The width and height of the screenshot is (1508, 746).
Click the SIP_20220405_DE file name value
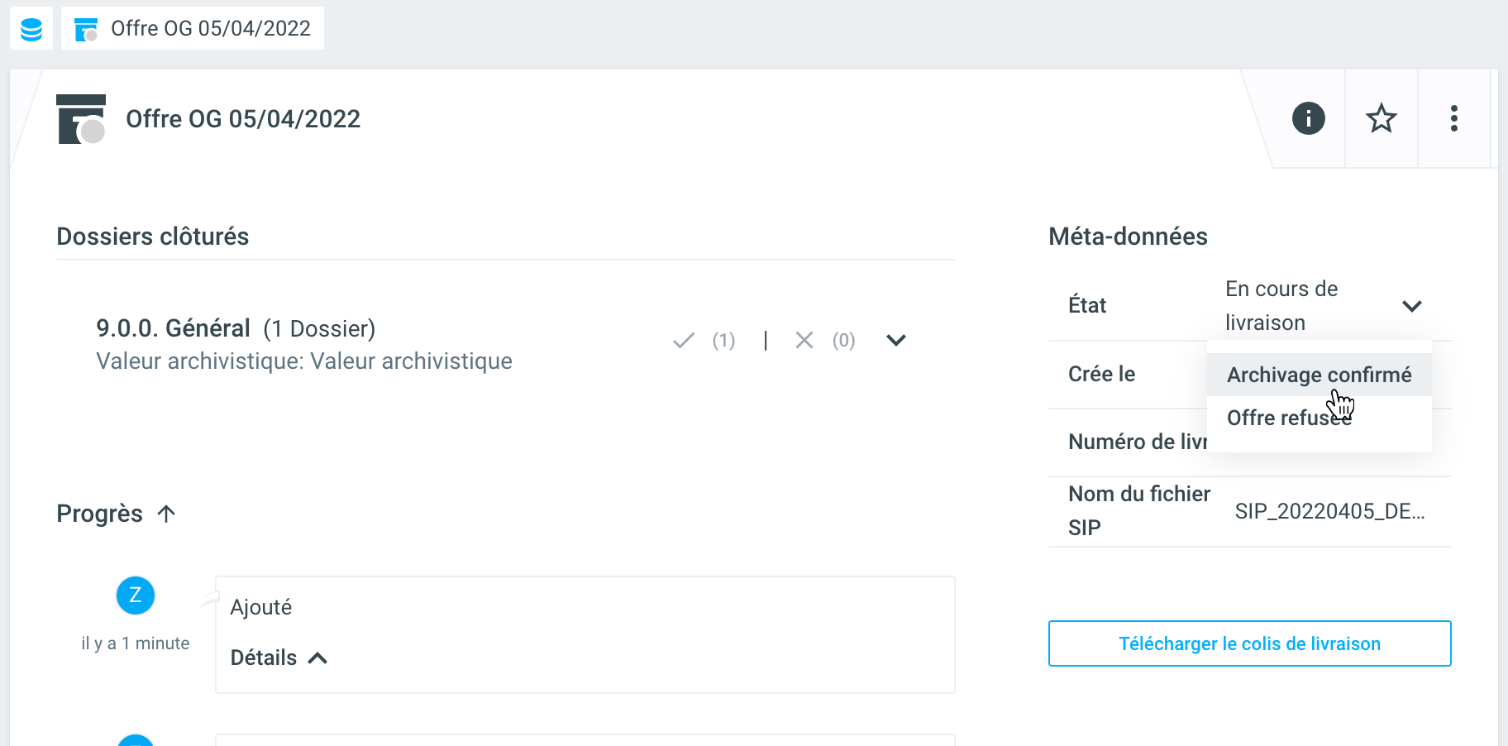[x=1329, y=511]
